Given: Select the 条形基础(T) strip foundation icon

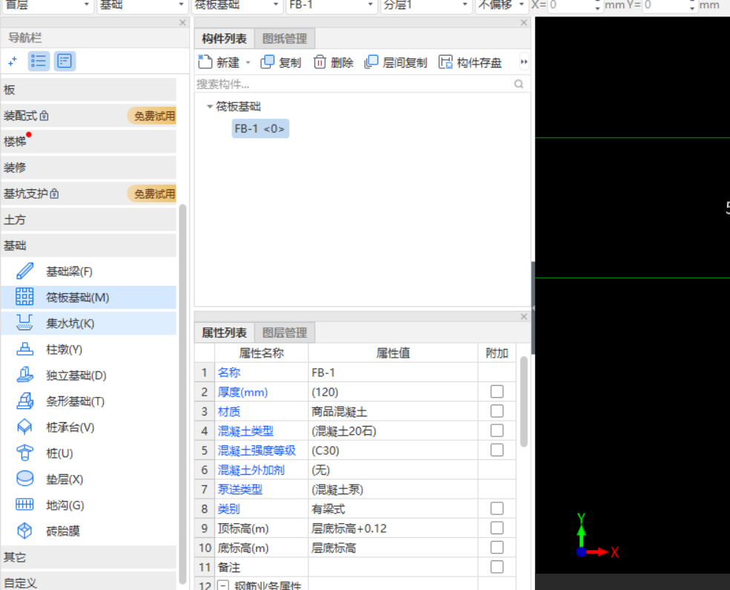Looking at the screenshot, I should point(24,401).
